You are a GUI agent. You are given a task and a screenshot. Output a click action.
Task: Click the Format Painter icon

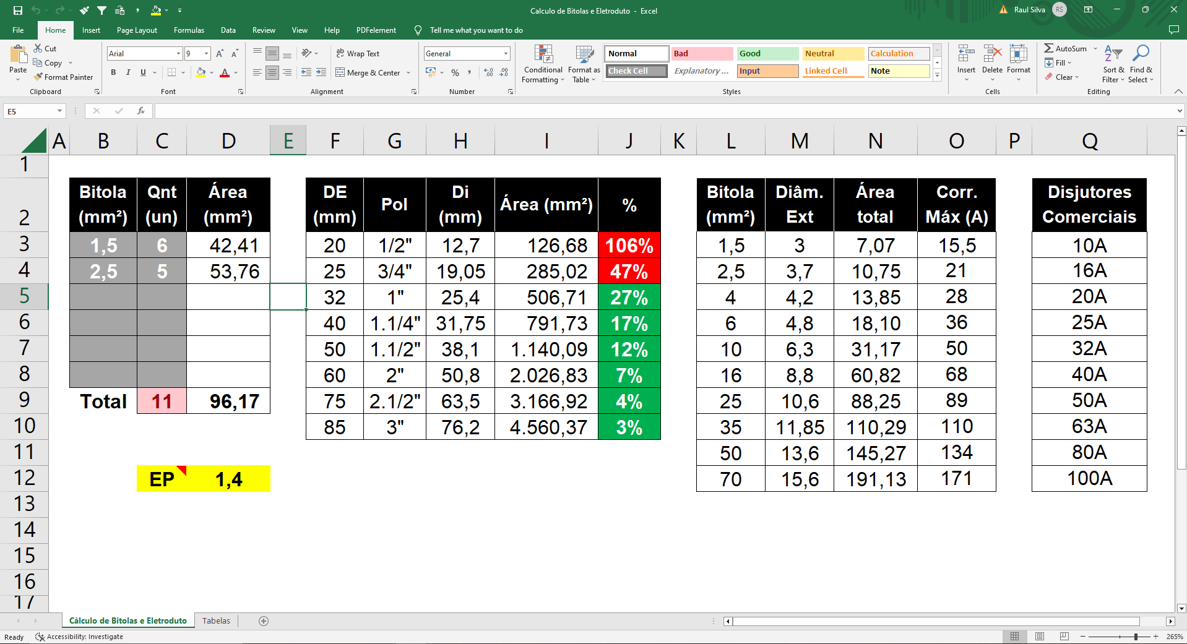(38, 77)
